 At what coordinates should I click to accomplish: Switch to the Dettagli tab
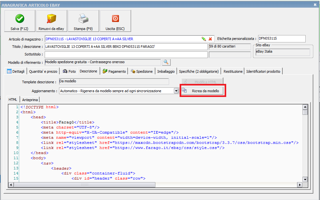coord(16,71)
